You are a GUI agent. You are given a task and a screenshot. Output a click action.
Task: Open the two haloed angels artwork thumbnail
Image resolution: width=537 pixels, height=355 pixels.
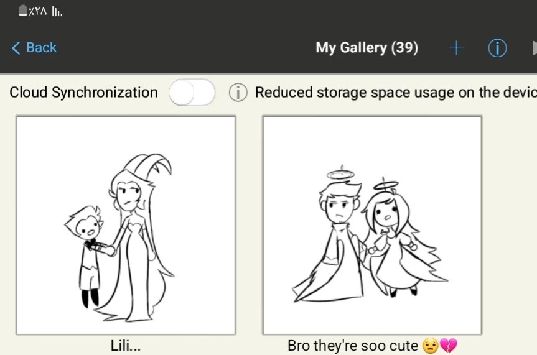coord(372,225)
